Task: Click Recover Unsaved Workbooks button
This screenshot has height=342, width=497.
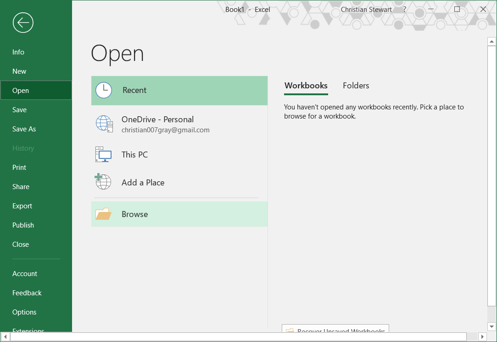Action: 335,328
